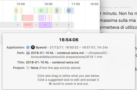Click the black Byword icon in the popover

pyautogui.click(x=33, y=47)
